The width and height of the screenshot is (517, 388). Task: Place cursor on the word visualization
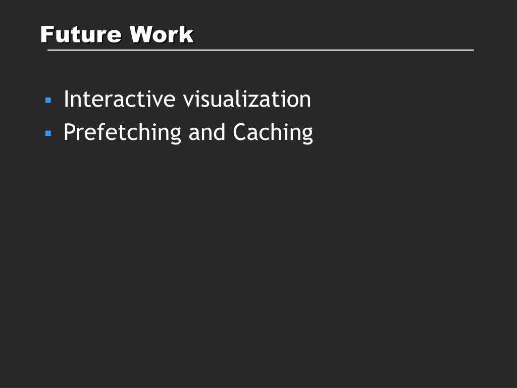tap(247, 99)
